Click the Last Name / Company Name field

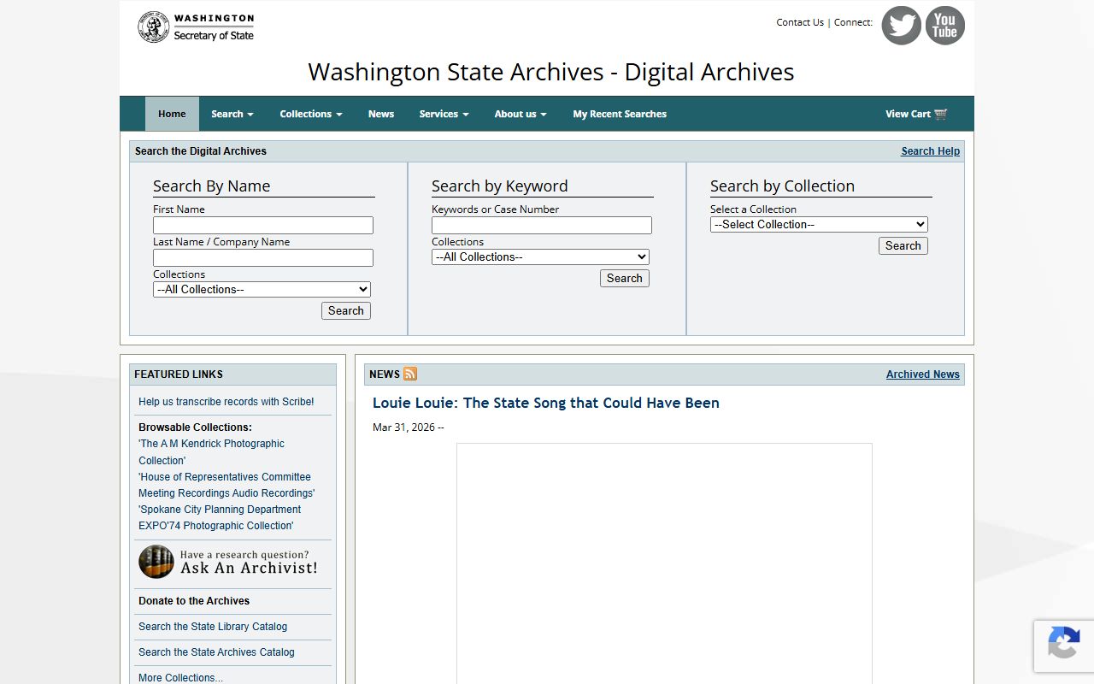pos(263,257)
